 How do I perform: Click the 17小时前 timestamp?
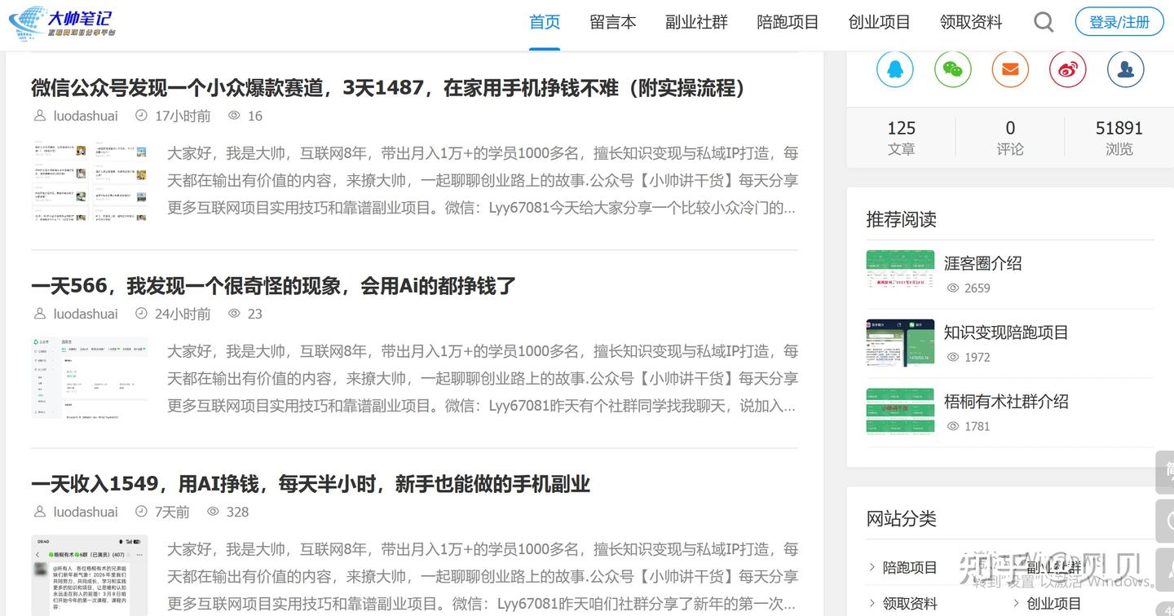coord(183,116)
